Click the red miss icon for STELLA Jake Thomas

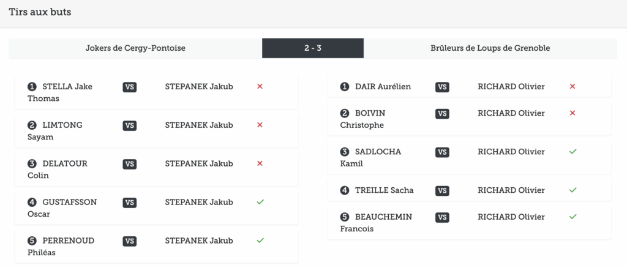[260, 87]
